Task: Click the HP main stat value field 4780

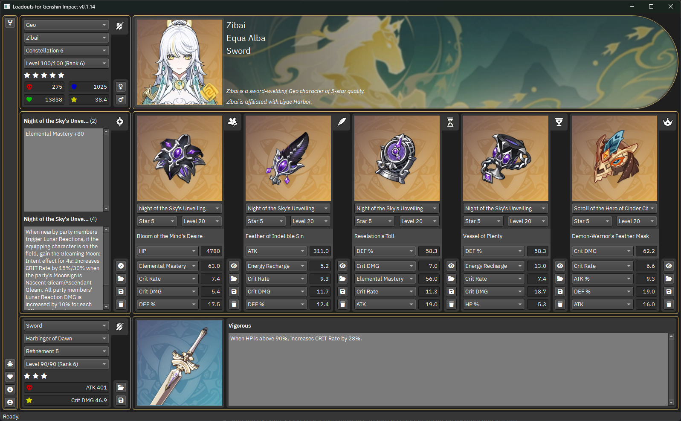Action: (x=212, y=251)
